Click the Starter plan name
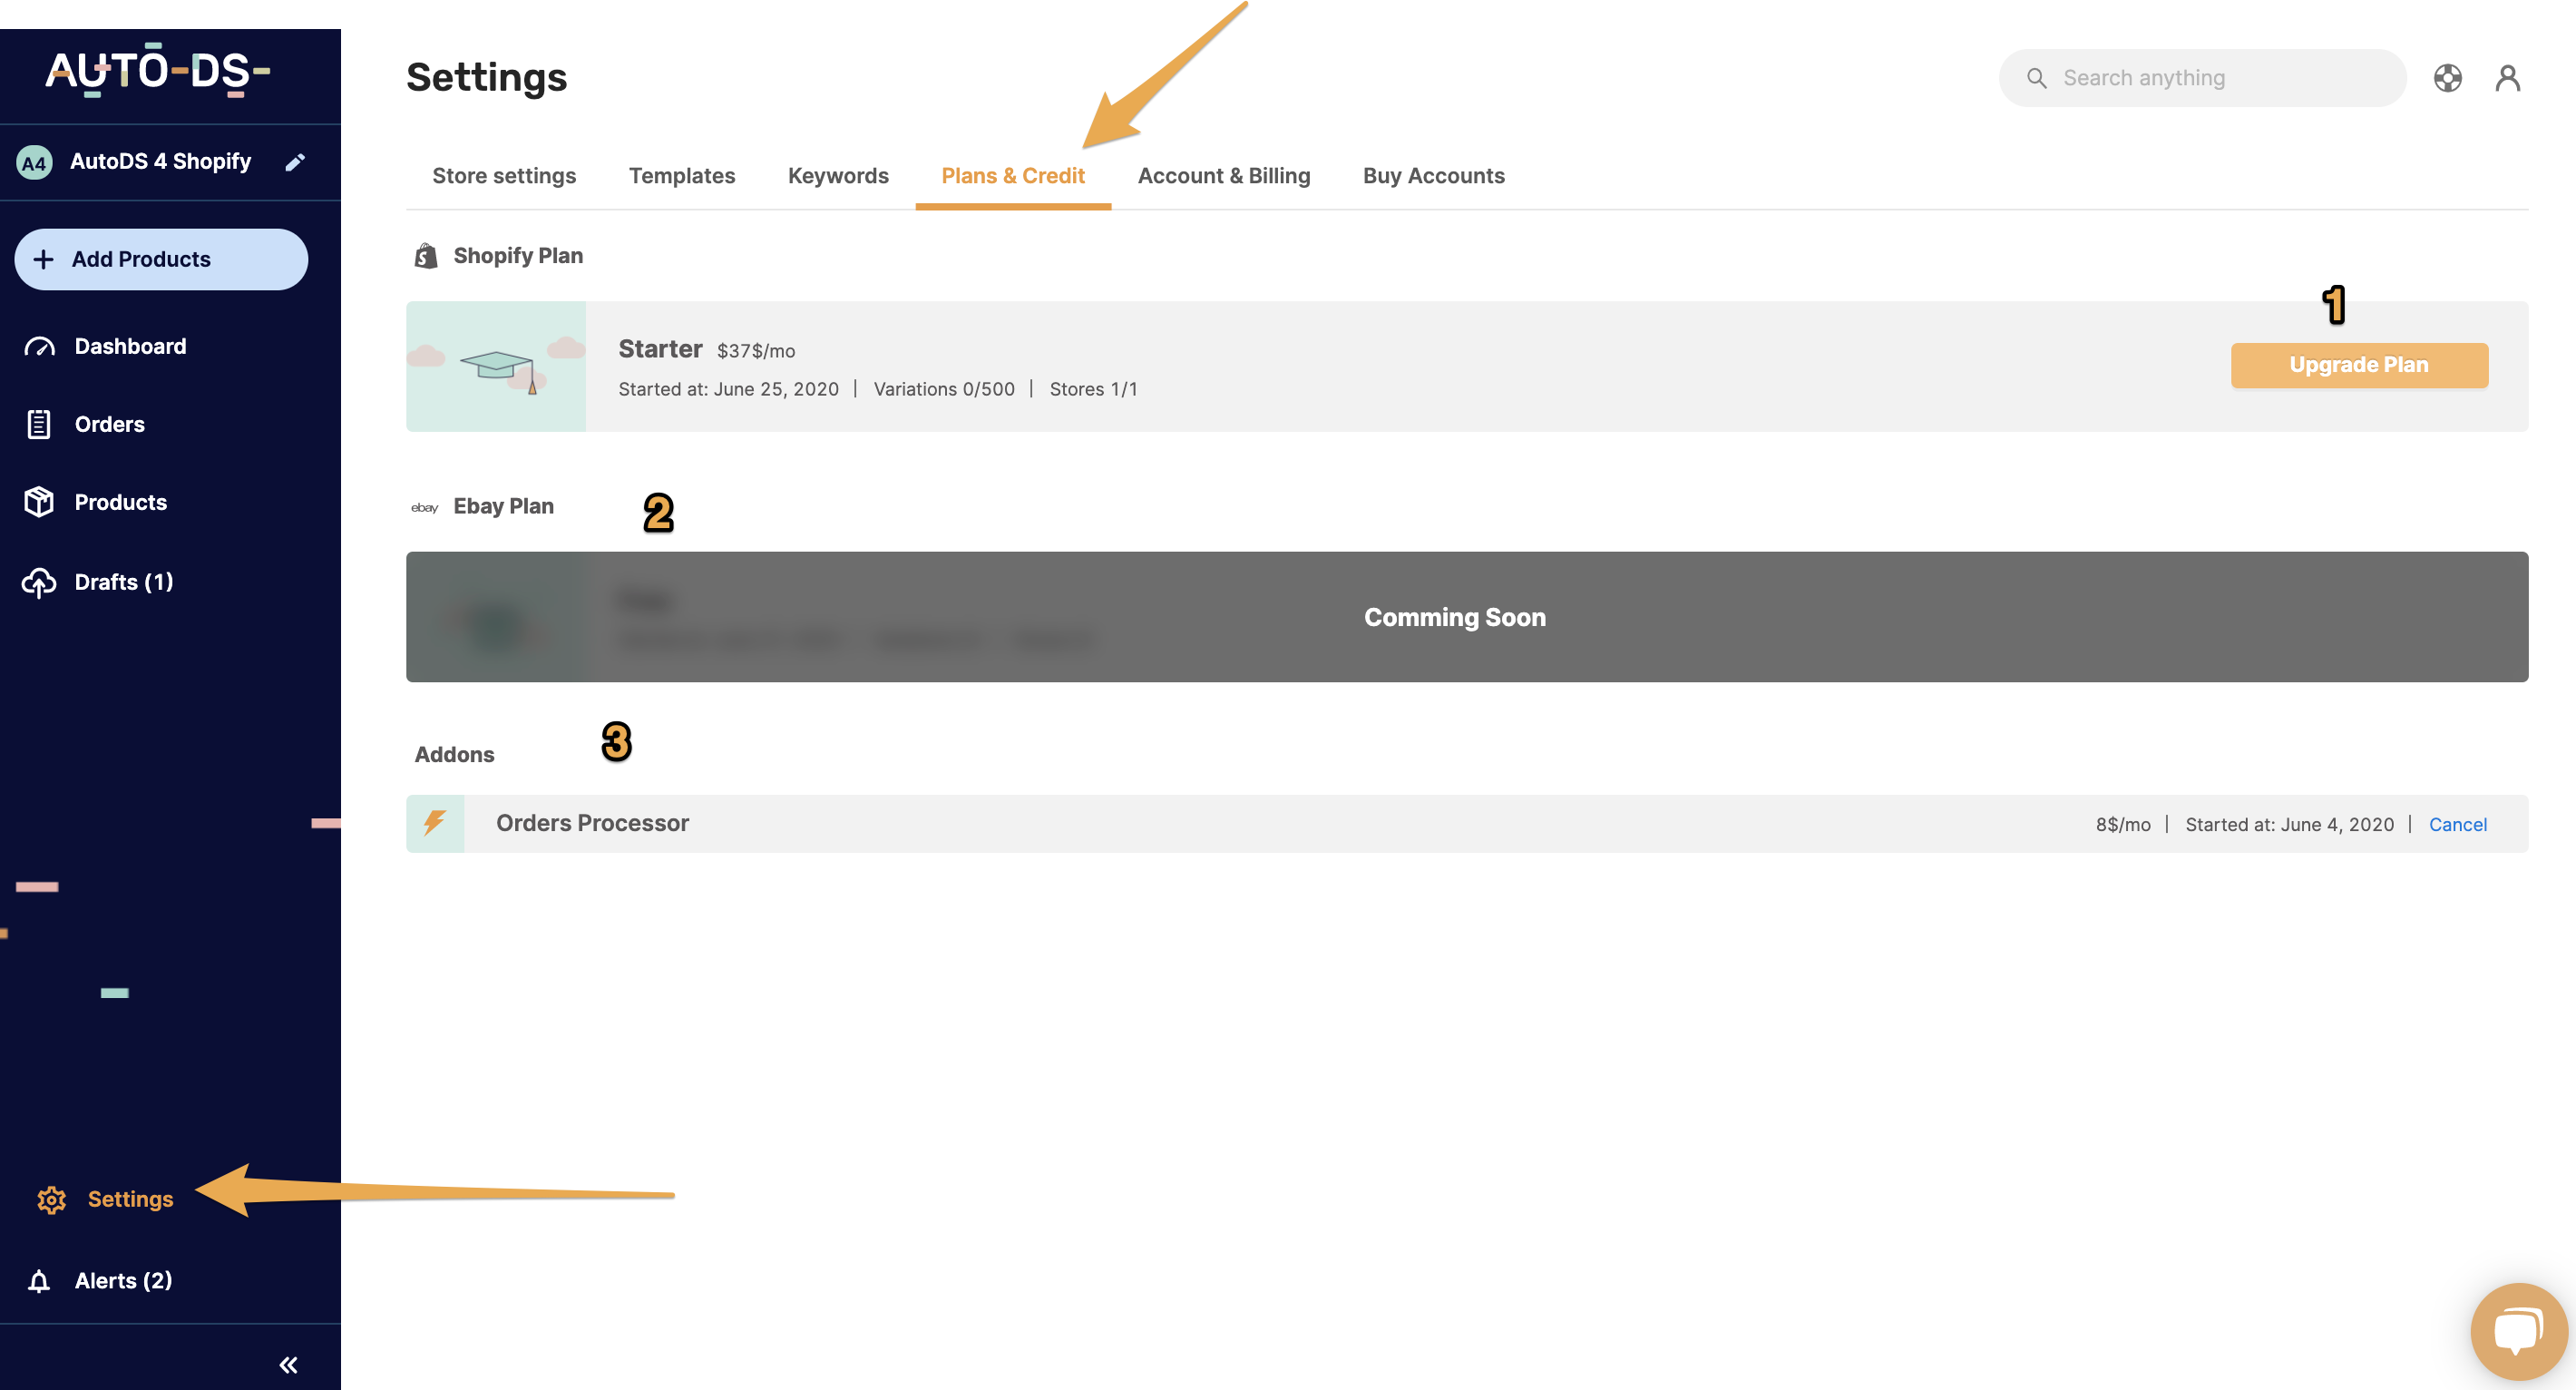The width and height of the screenshot is (2576, 1390). 660,349
